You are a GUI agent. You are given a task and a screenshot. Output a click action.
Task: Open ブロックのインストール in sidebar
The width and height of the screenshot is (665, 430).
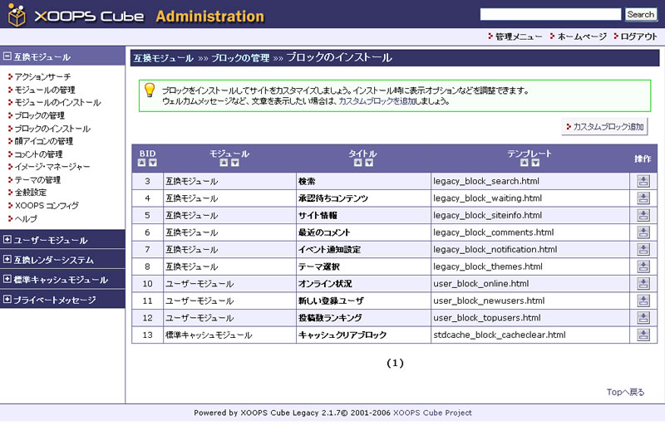52,129
